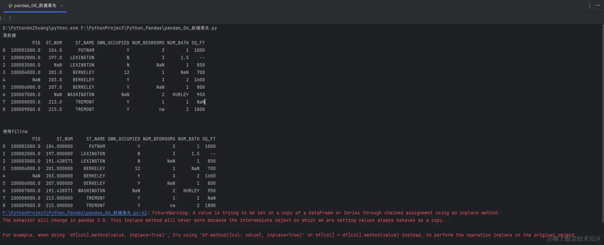The image size is (604, 245).
Task: Click value '203.000000' in fillna table
Action: [59, 176]
